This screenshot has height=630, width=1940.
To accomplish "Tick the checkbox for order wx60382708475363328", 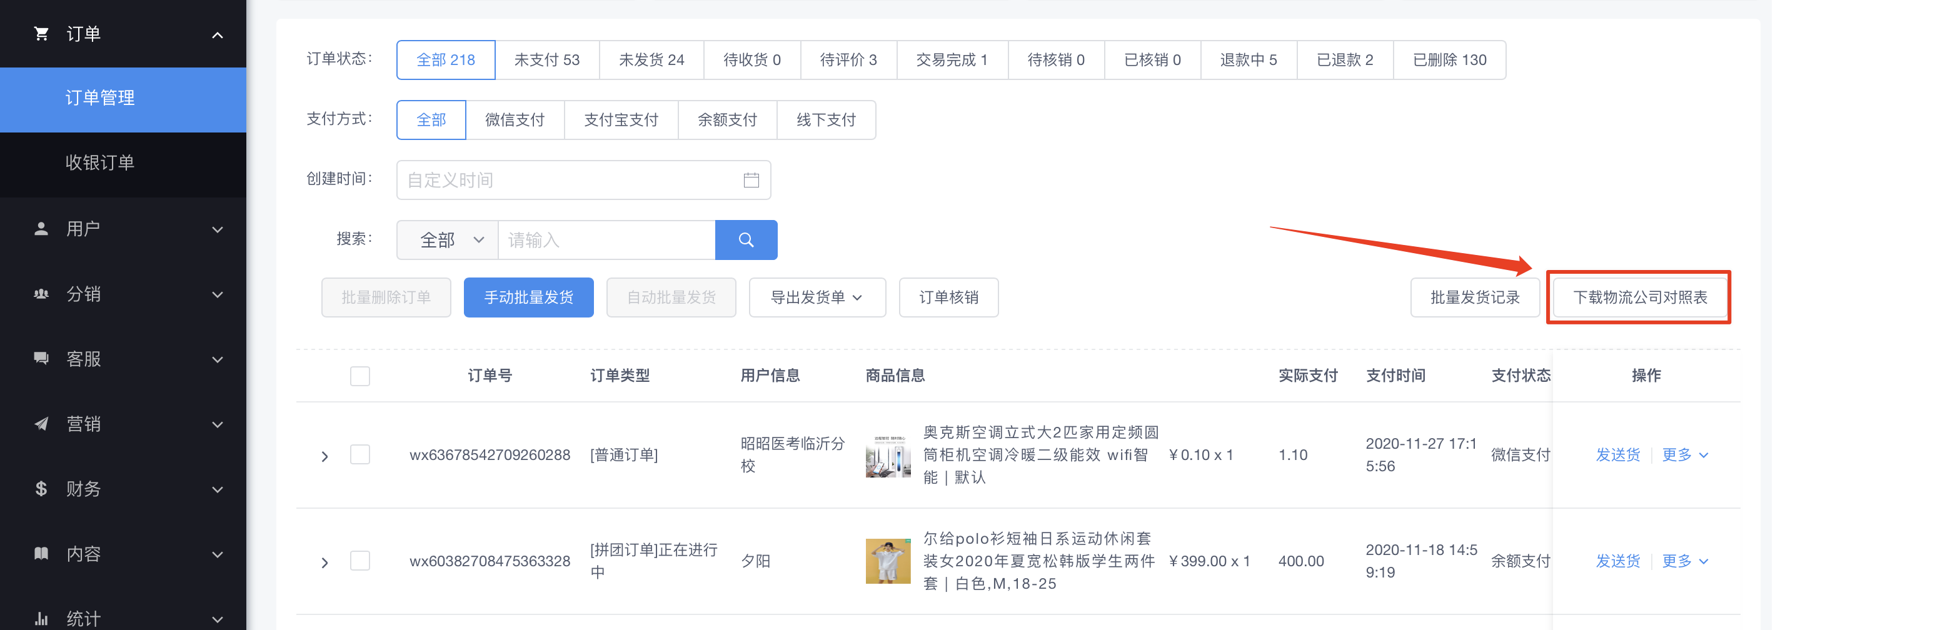I will click(360, 561).
